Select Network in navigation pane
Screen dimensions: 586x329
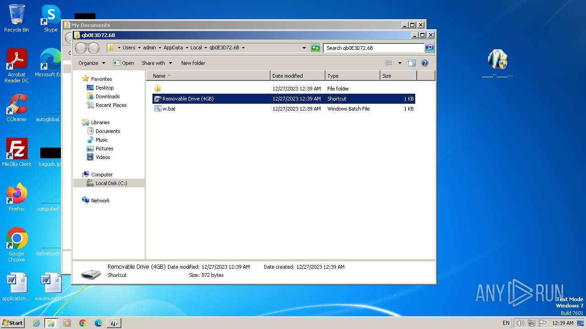pos(100,201)
